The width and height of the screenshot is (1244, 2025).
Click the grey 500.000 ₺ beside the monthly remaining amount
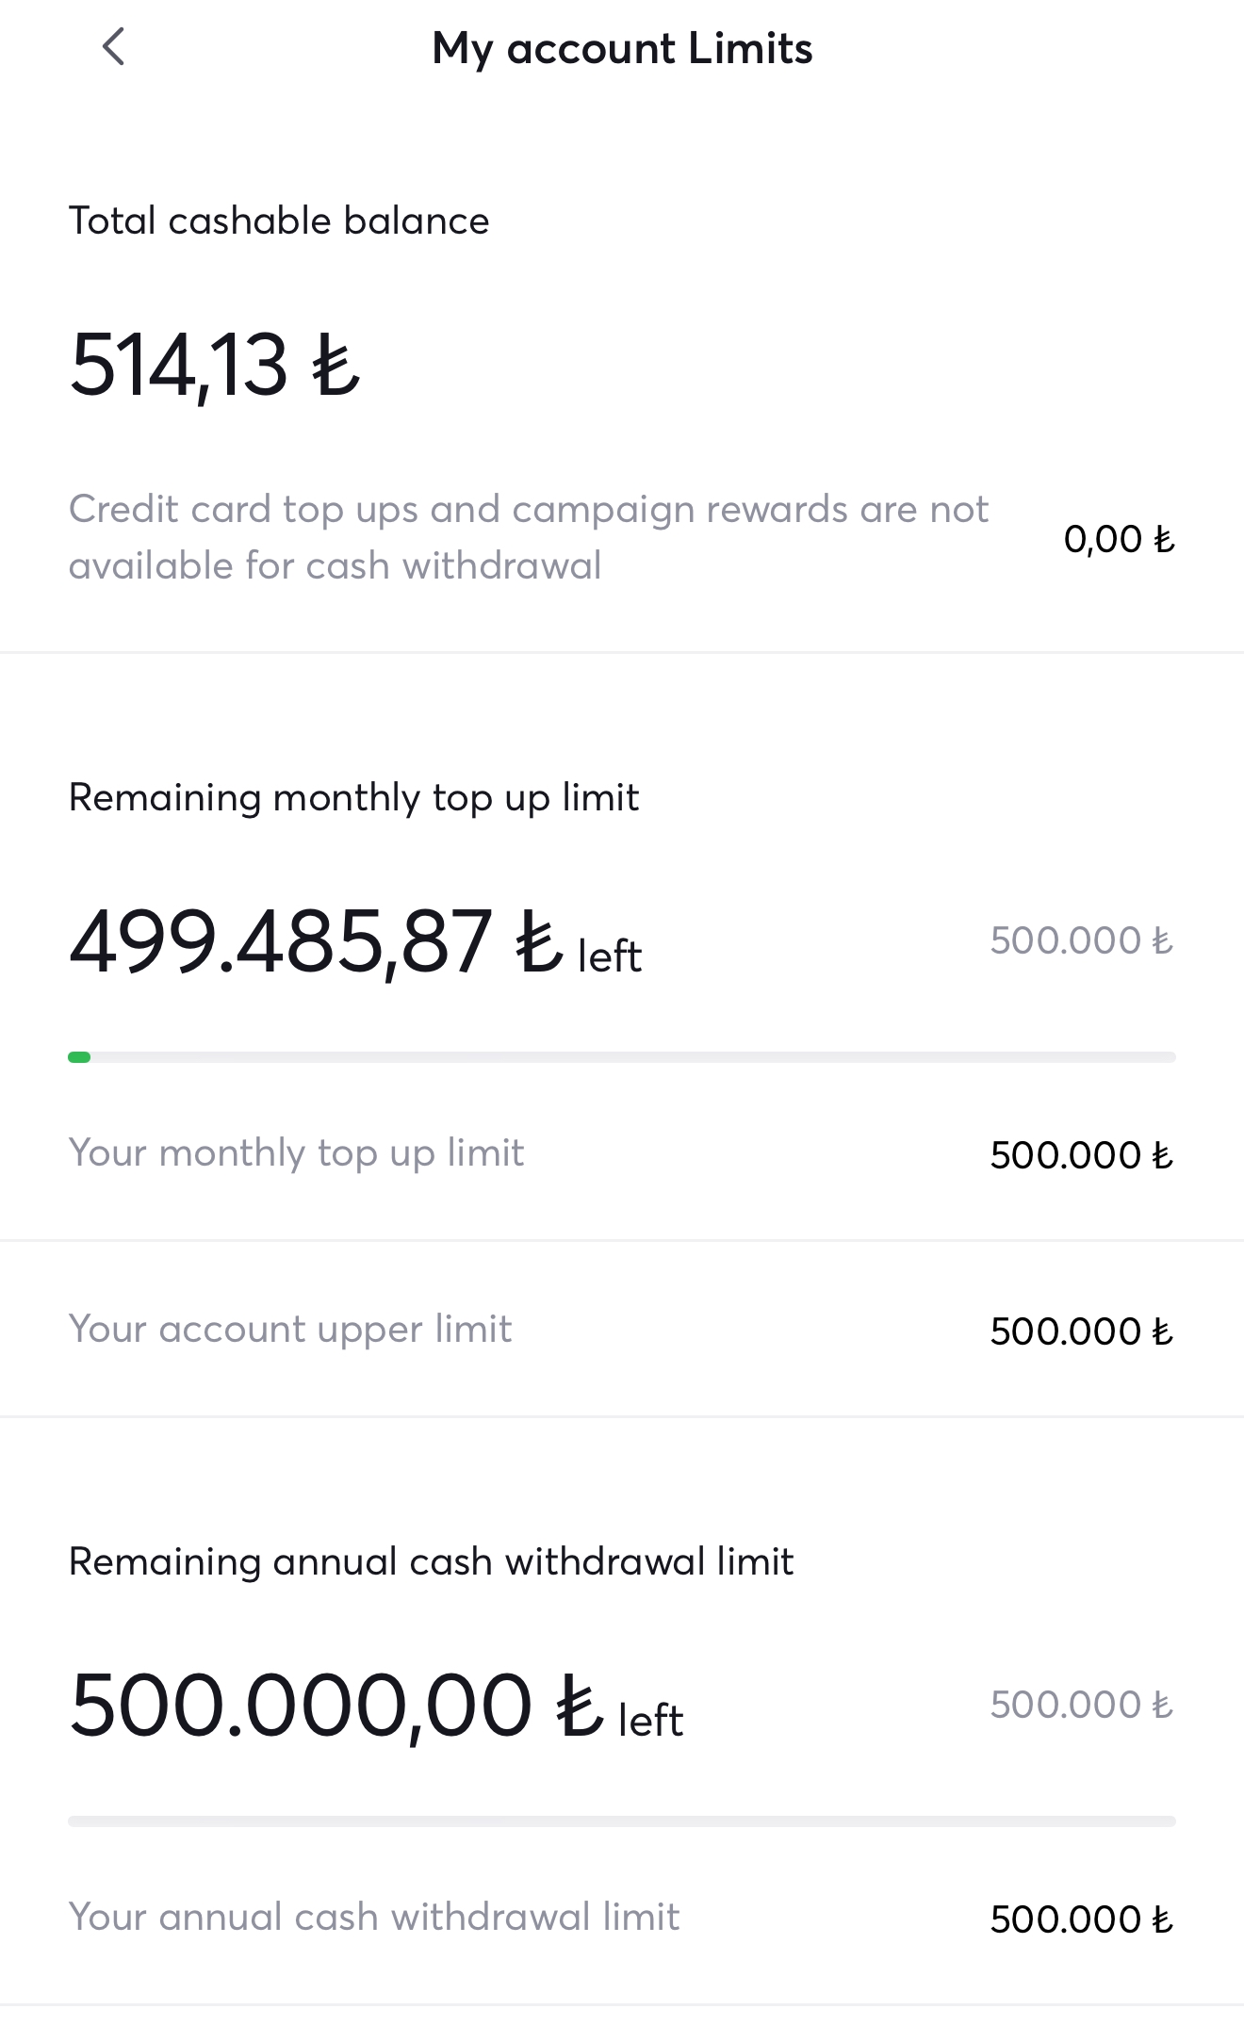[1081, 940]
